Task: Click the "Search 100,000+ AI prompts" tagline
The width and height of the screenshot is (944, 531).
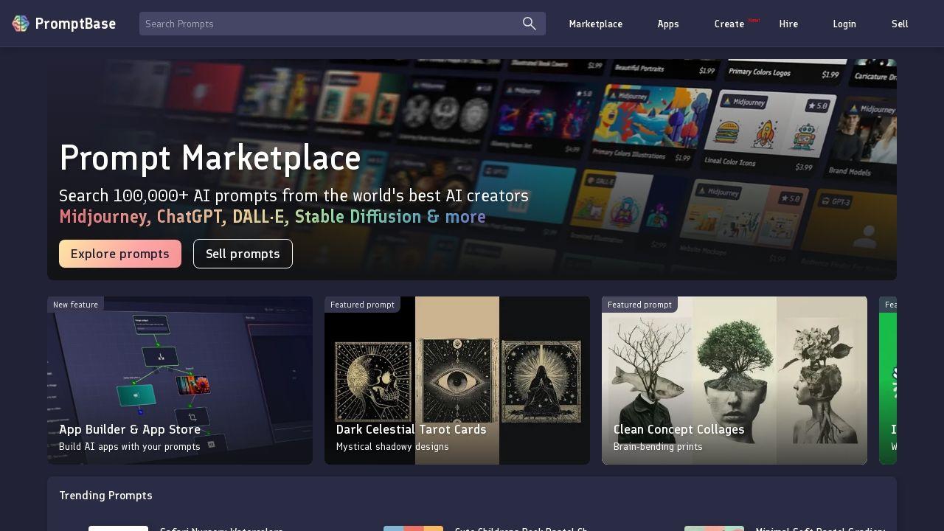Action: pyautogui.click(x=294, y=195)
